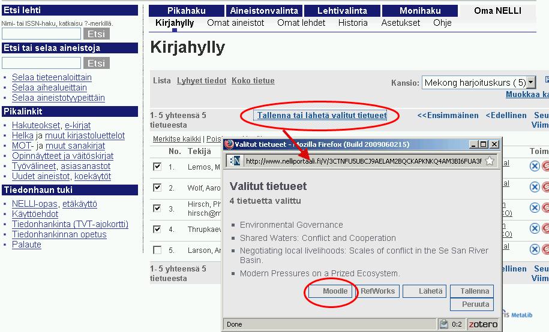The height and width of the screenshot is (332, 549).
Task: Delete record 1 by Lemos with the blue X icon
Action: (x=534, y=166)
